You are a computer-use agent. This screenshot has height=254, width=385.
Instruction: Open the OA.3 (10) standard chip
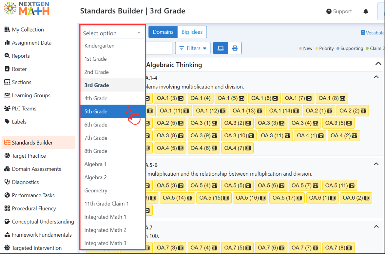(239, 136)
